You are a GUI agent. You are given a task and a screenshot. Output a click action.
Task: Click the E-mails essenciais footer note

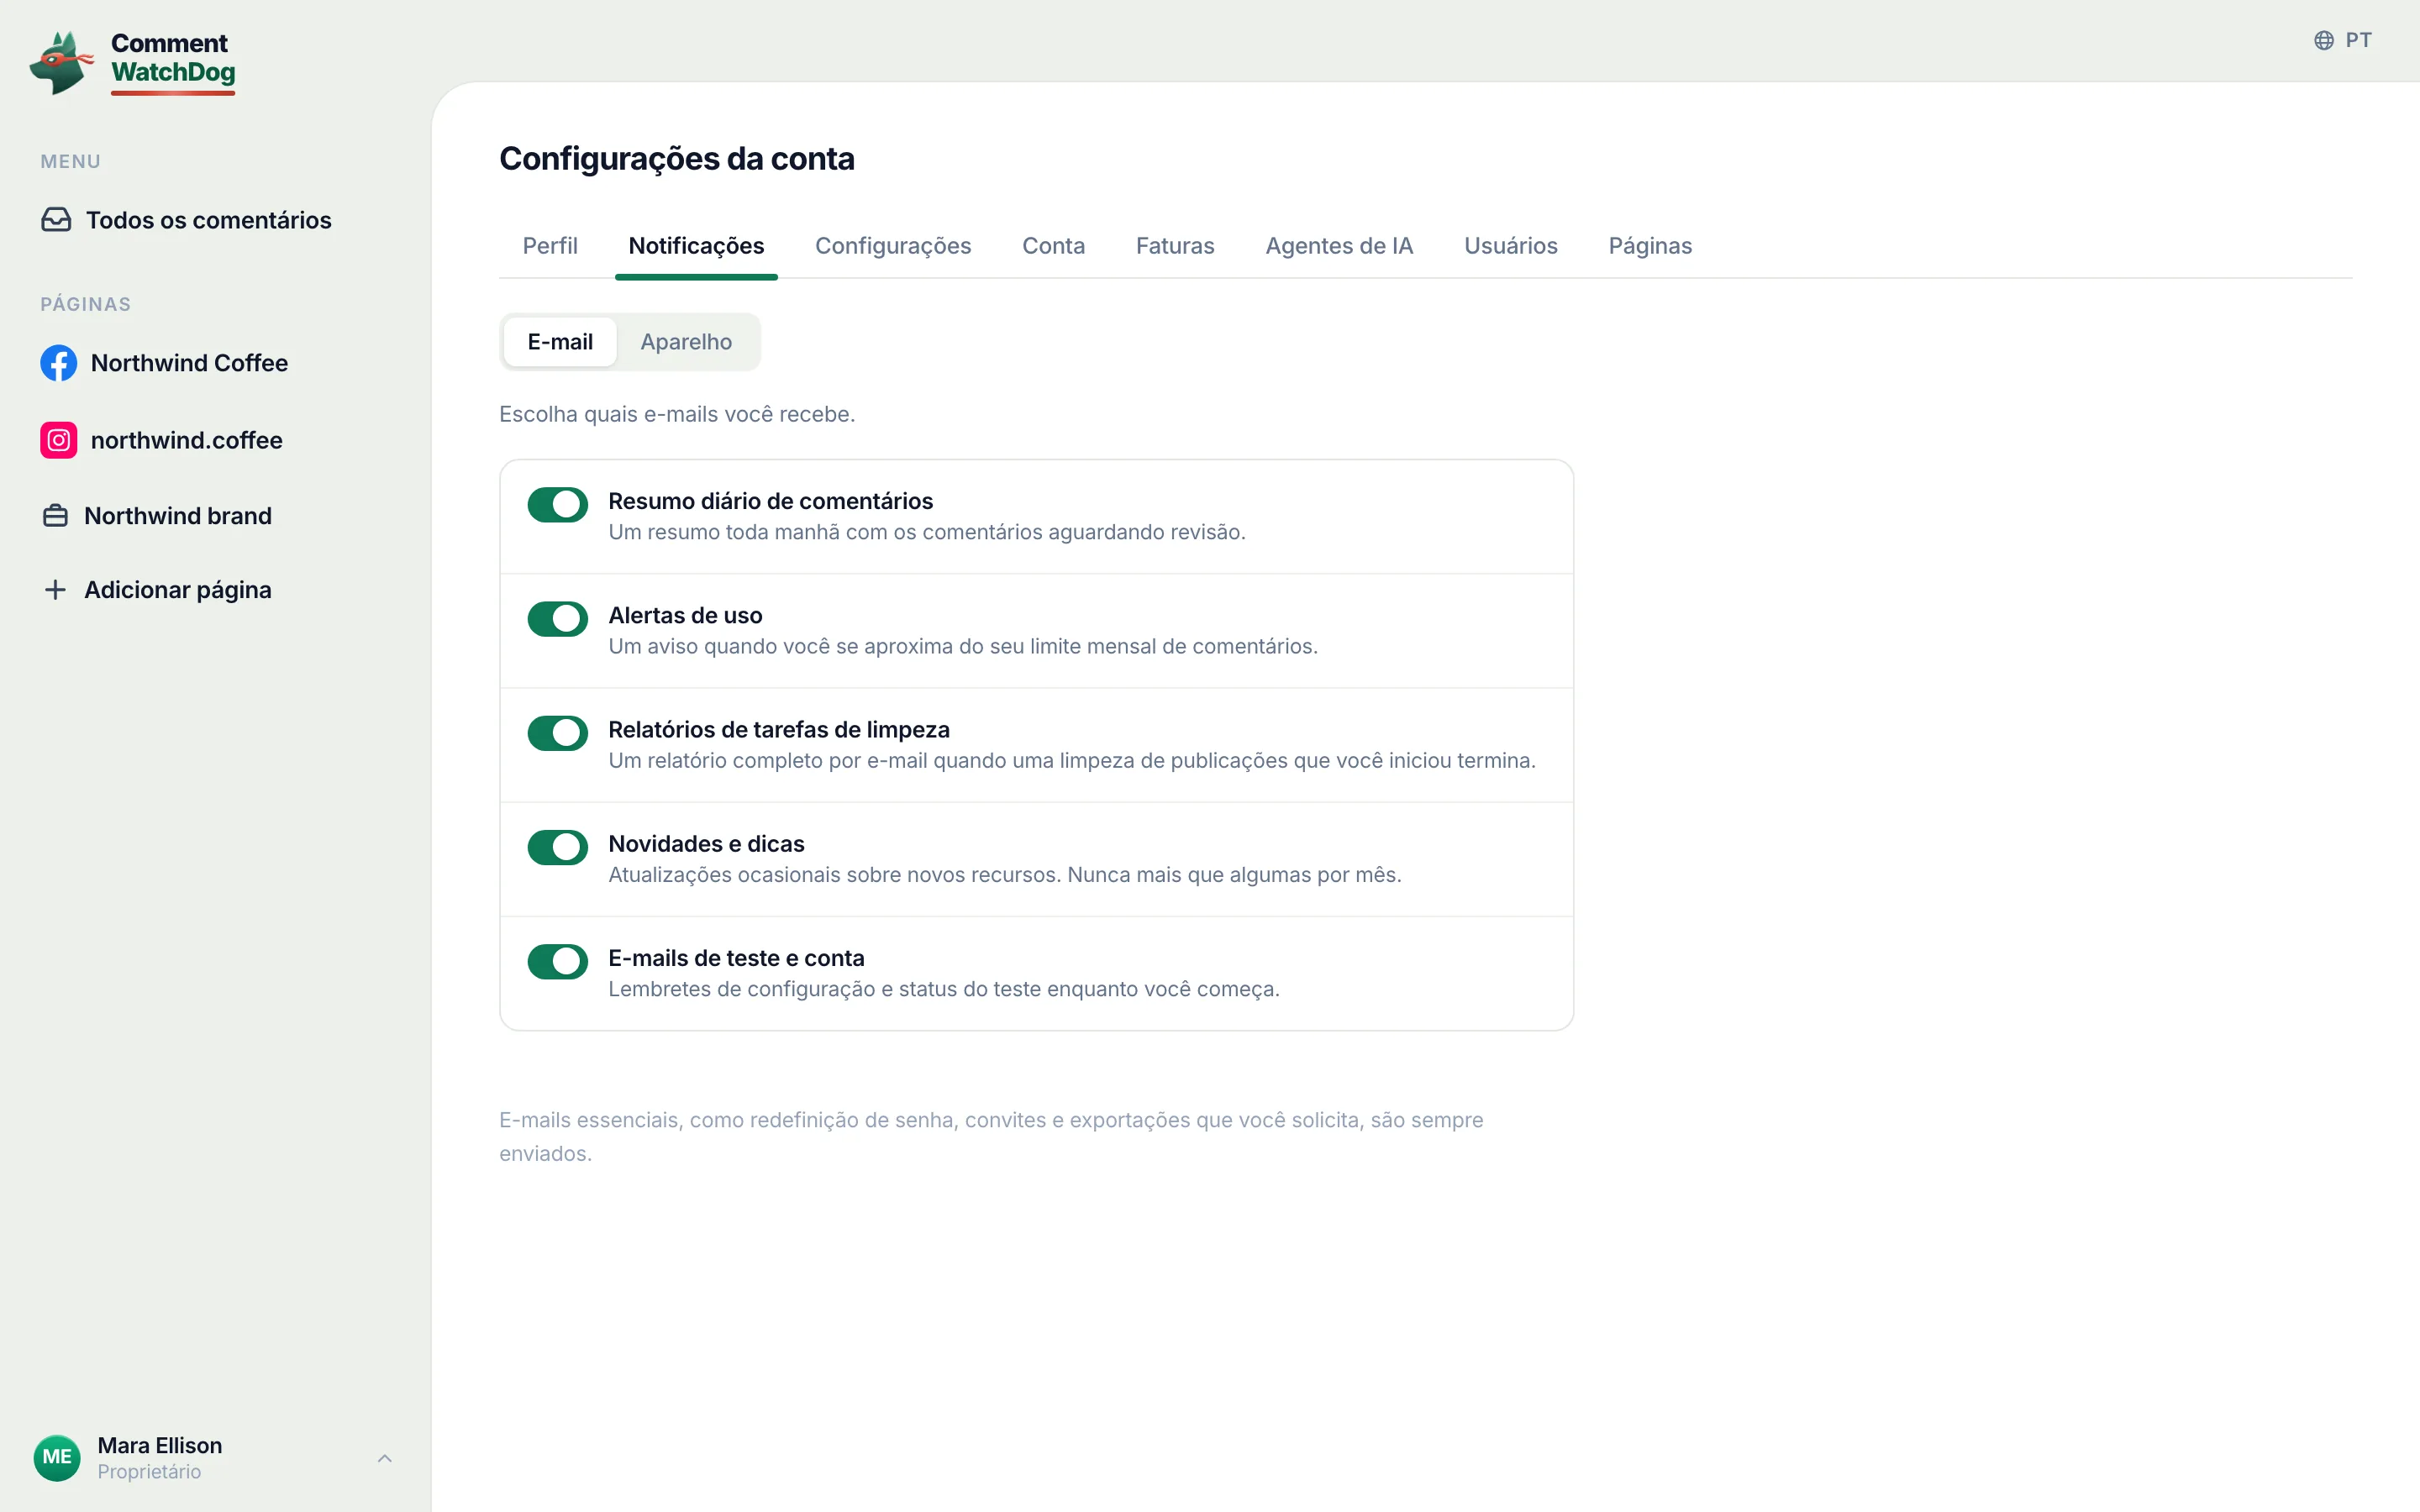(x=991, y=1137)
